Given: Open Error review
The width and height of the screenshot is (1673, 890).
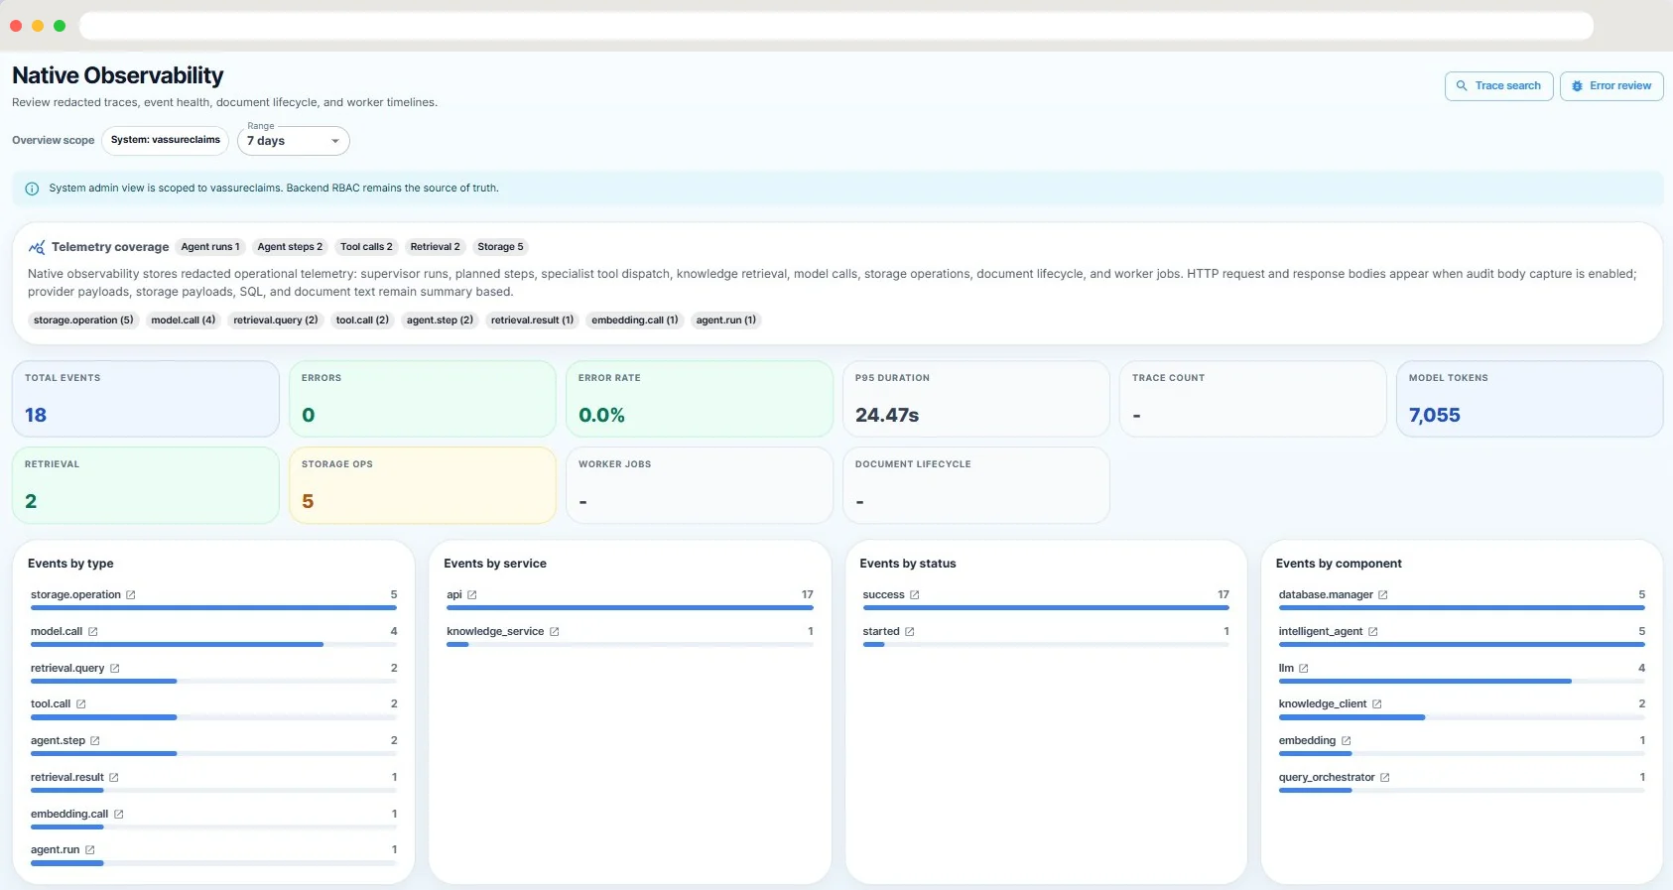Looking at the screenshot, I should point(1611,86).
